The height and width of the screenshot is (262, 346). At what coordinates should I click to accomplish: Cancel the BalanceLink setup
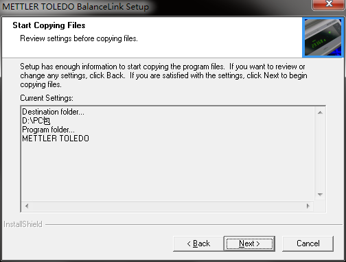pos(308,243)
